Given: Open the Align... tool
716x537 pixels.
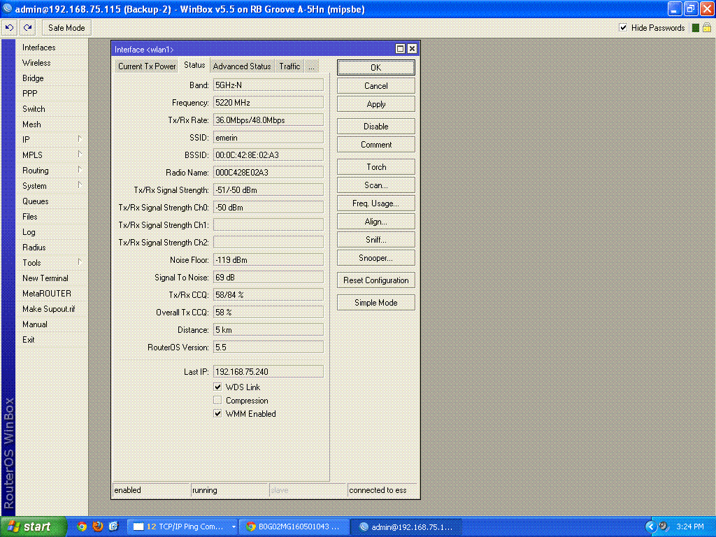Looking at the screenshot, I should tap(375, 222).
